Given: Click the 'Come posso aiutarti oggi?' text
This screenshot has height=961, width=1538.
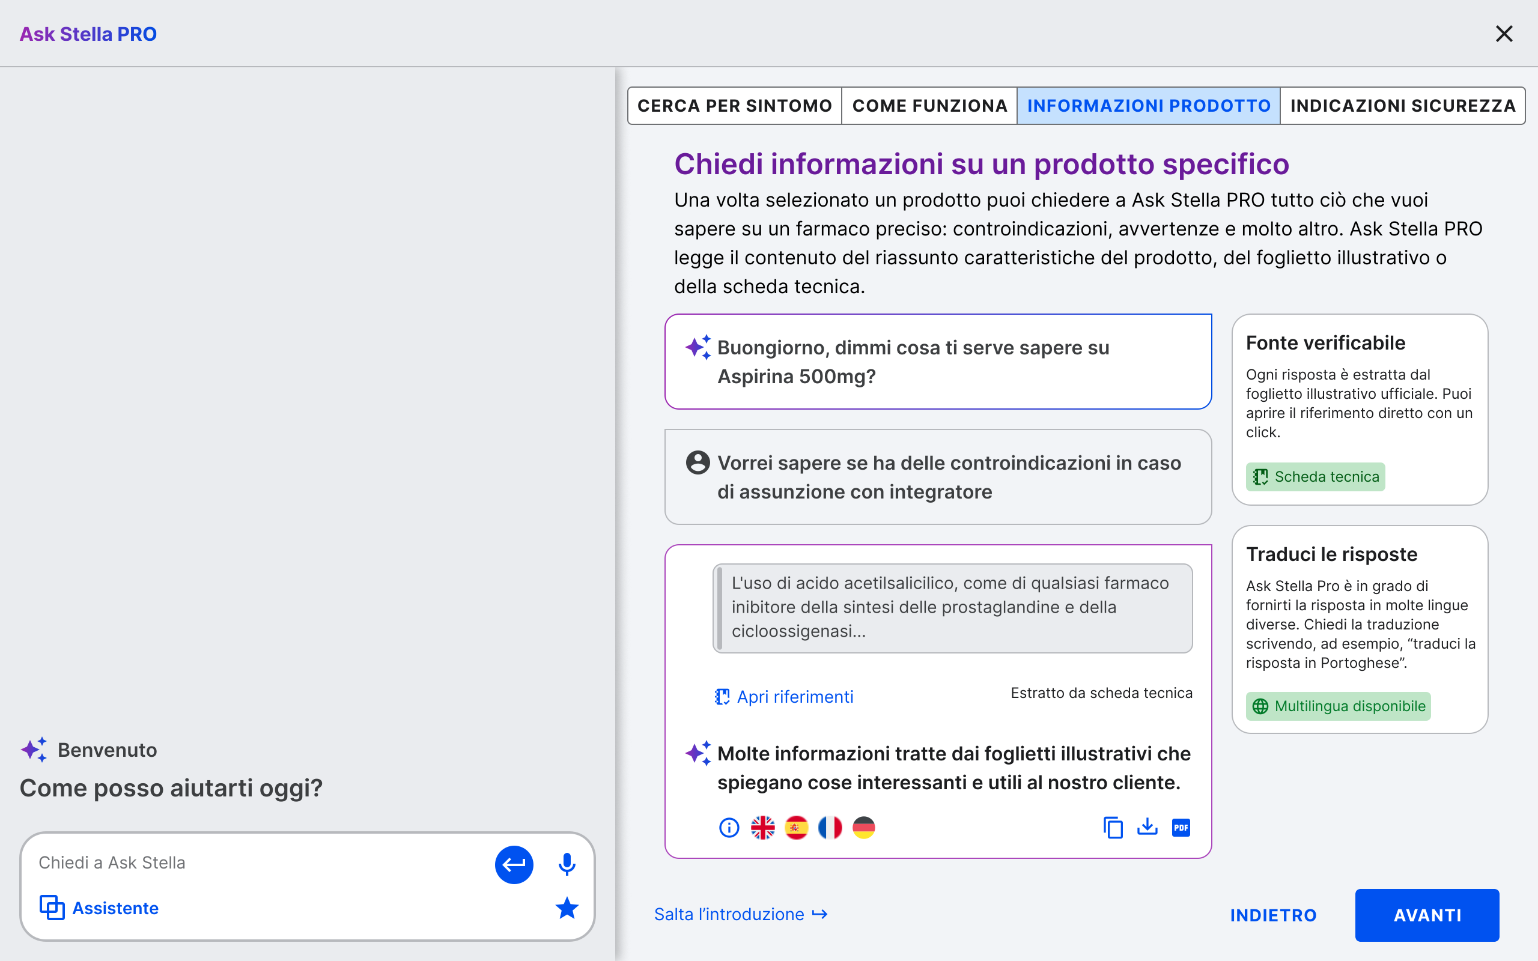Looking at the screenshot, I should [171, 788].
